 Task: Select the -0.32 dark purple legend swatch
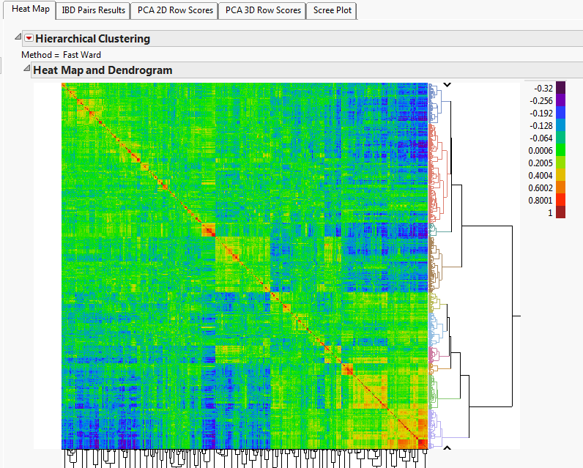[560, 88]
